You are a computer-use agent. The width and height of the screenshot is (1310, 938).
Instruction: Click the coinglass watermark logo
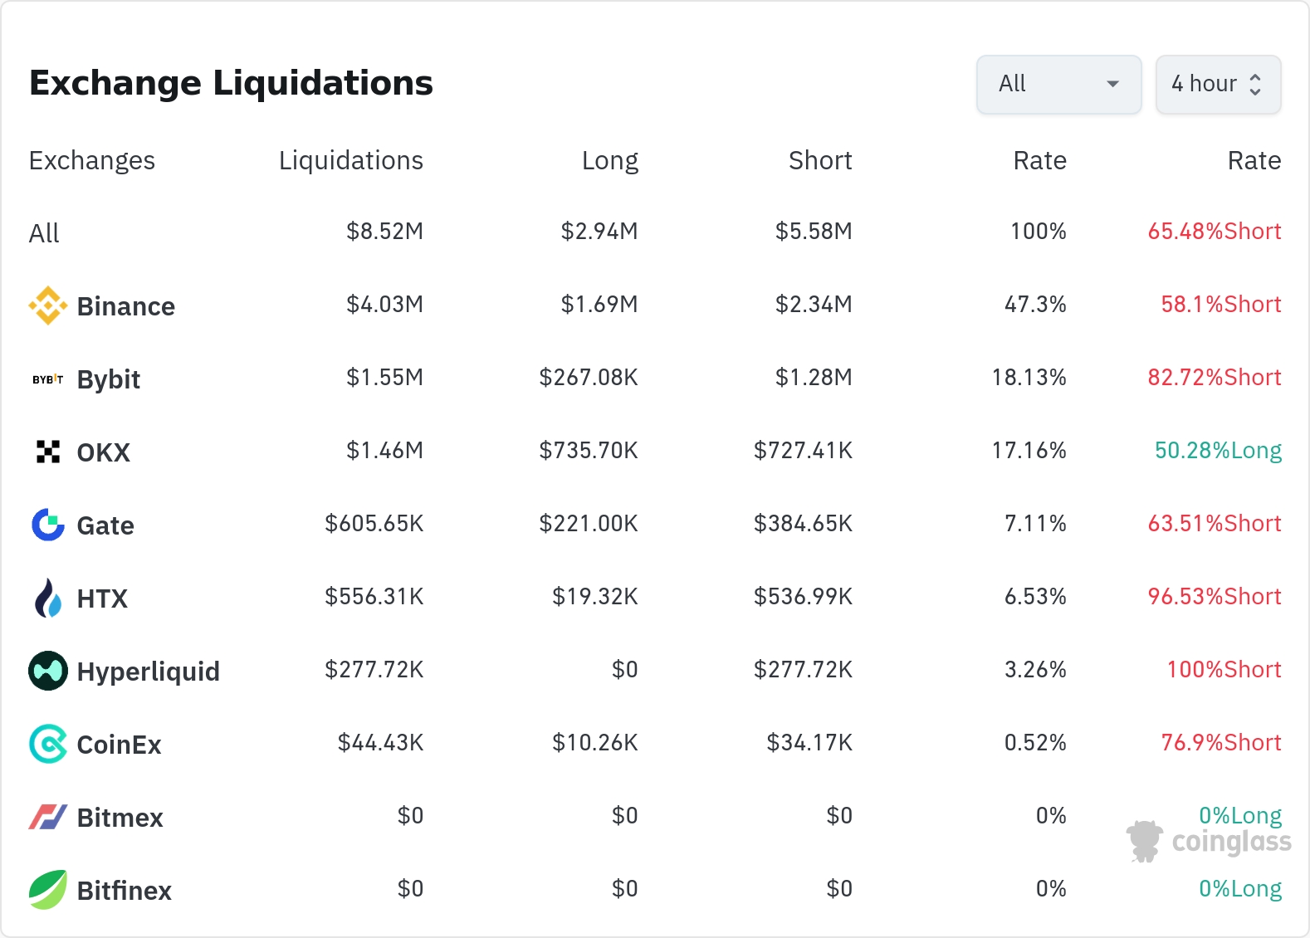coord(1209,842)
